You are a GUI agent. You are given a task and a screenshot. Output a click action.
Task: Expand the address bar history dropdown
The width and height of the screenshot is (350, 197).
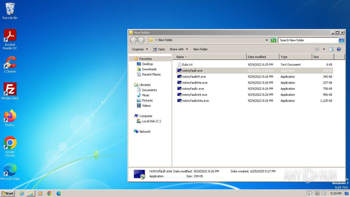[x=267, y=40]
